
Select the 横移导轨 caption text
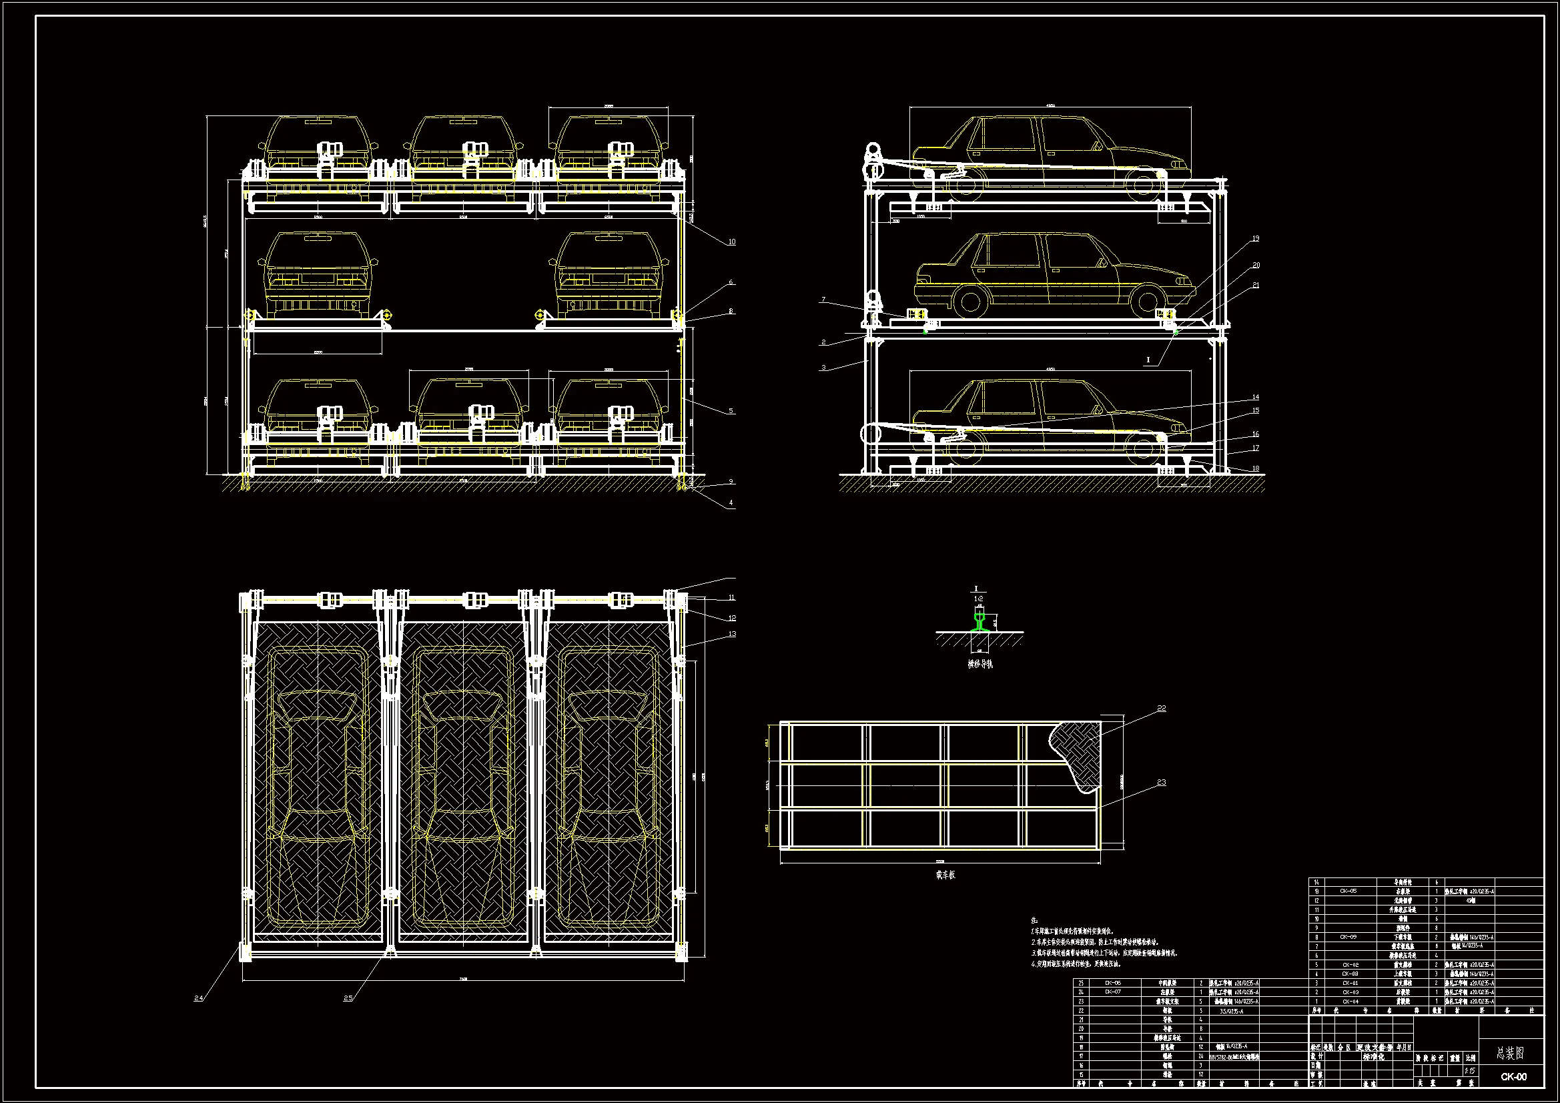tap(980, 664)
